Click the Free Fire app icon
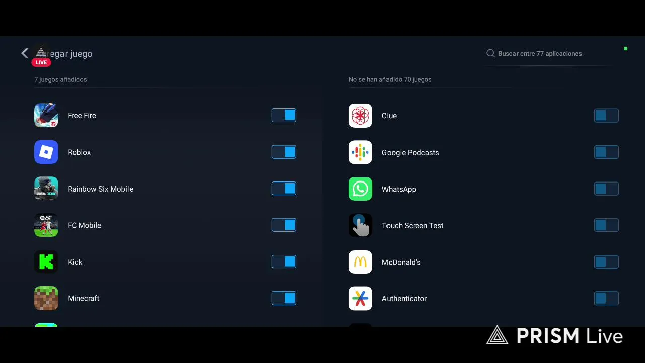Image resolution: width=645 pixels, height=363 pixels. (46, 115)
